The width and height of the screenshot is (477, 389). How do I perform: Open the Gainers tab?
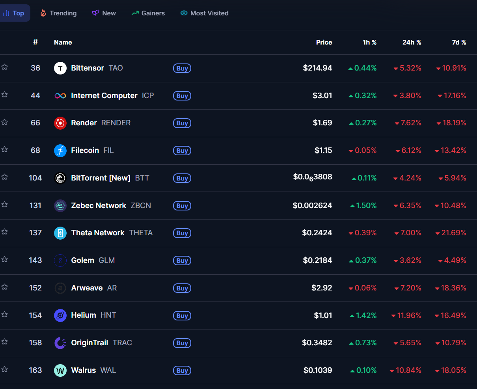pyautogui.click(x=148, y=13)
